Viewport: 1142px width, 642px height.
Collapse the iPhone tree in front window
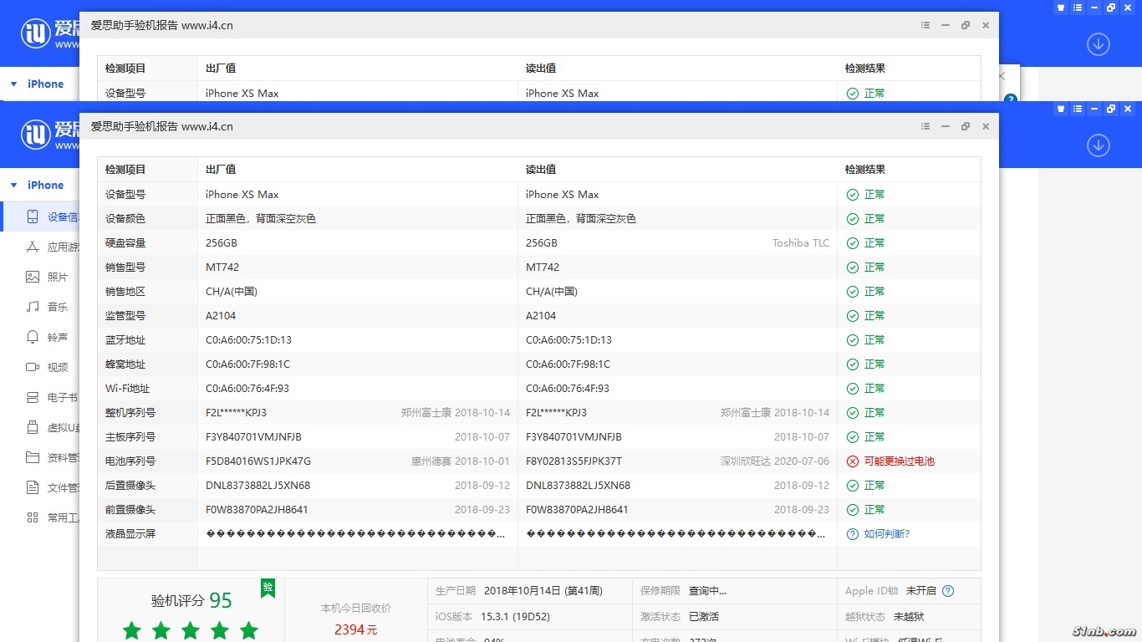click(14, 185)
